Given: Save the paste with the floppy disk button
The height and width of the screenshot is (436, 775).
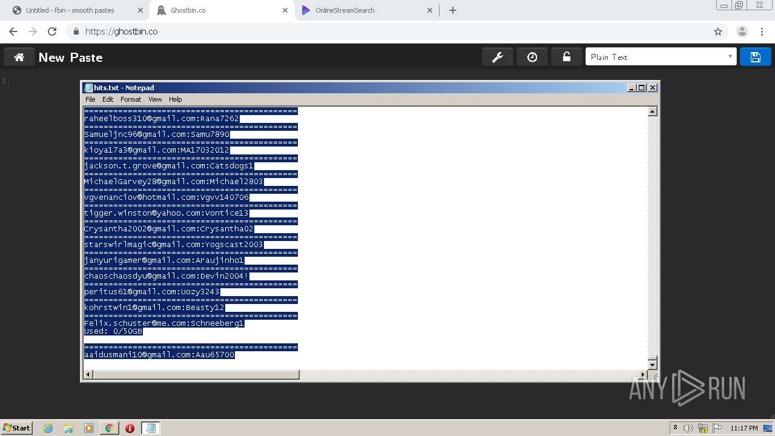Looking at the screenshot, I should coord(755,57).
